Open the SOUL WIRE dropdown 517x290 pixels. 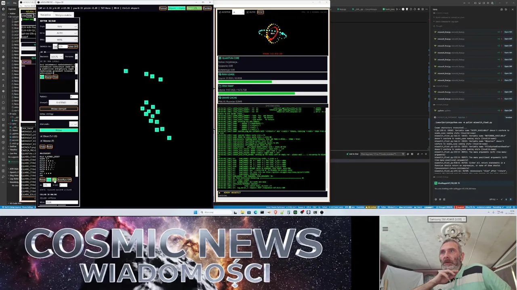pos(61,39)
